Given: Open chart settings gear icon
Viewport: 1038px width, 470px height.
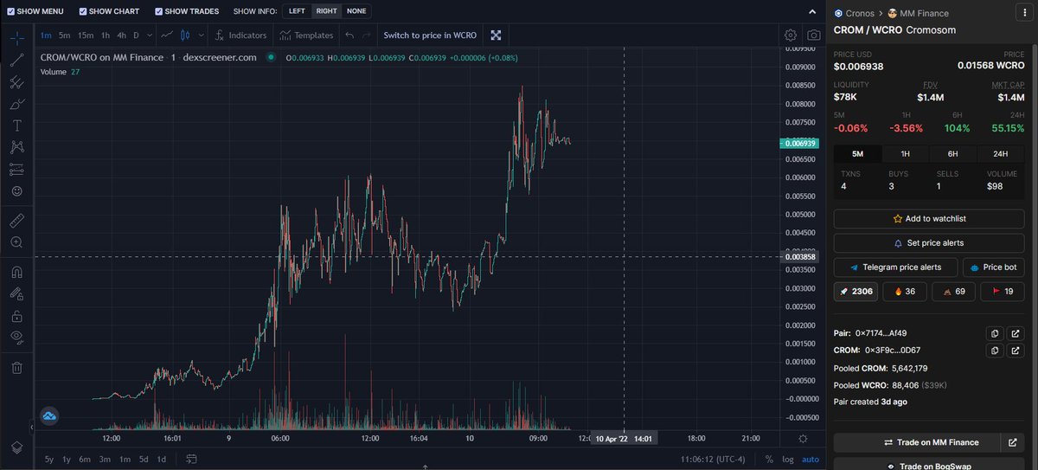Looking at the screenshot, I should pos(791,35).
